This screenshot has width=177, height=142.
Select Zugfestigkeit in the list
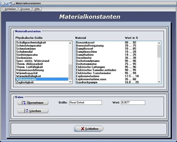pos(42,82)
